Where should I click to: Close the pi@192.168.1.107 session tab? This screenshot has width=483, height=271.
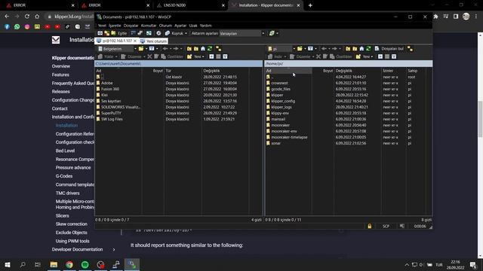tap(135, 41)
